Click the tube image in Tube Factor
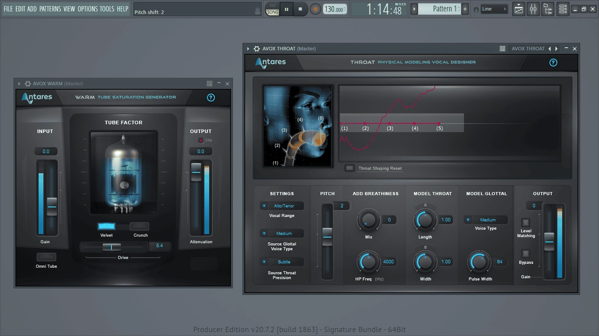Viewport: 599px width, 336px height. pos(123,173)
